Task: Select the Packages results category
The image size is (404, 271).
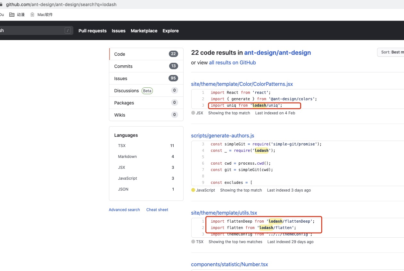Action: click(146, 103)
